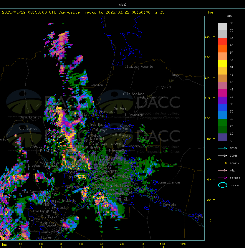Click the '30HM' legend label
Viewport: 245px width, 248px height.
click(233, 156)
